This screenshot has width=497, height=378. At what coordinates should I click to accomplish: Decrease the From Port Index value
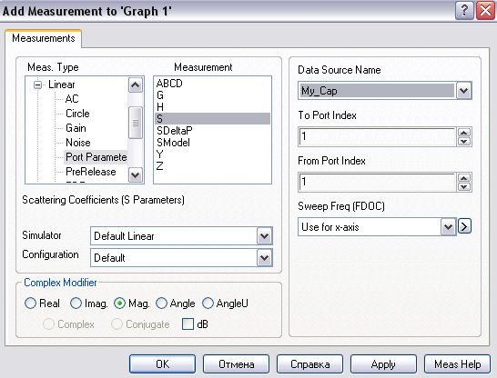[x=464, y=187]
